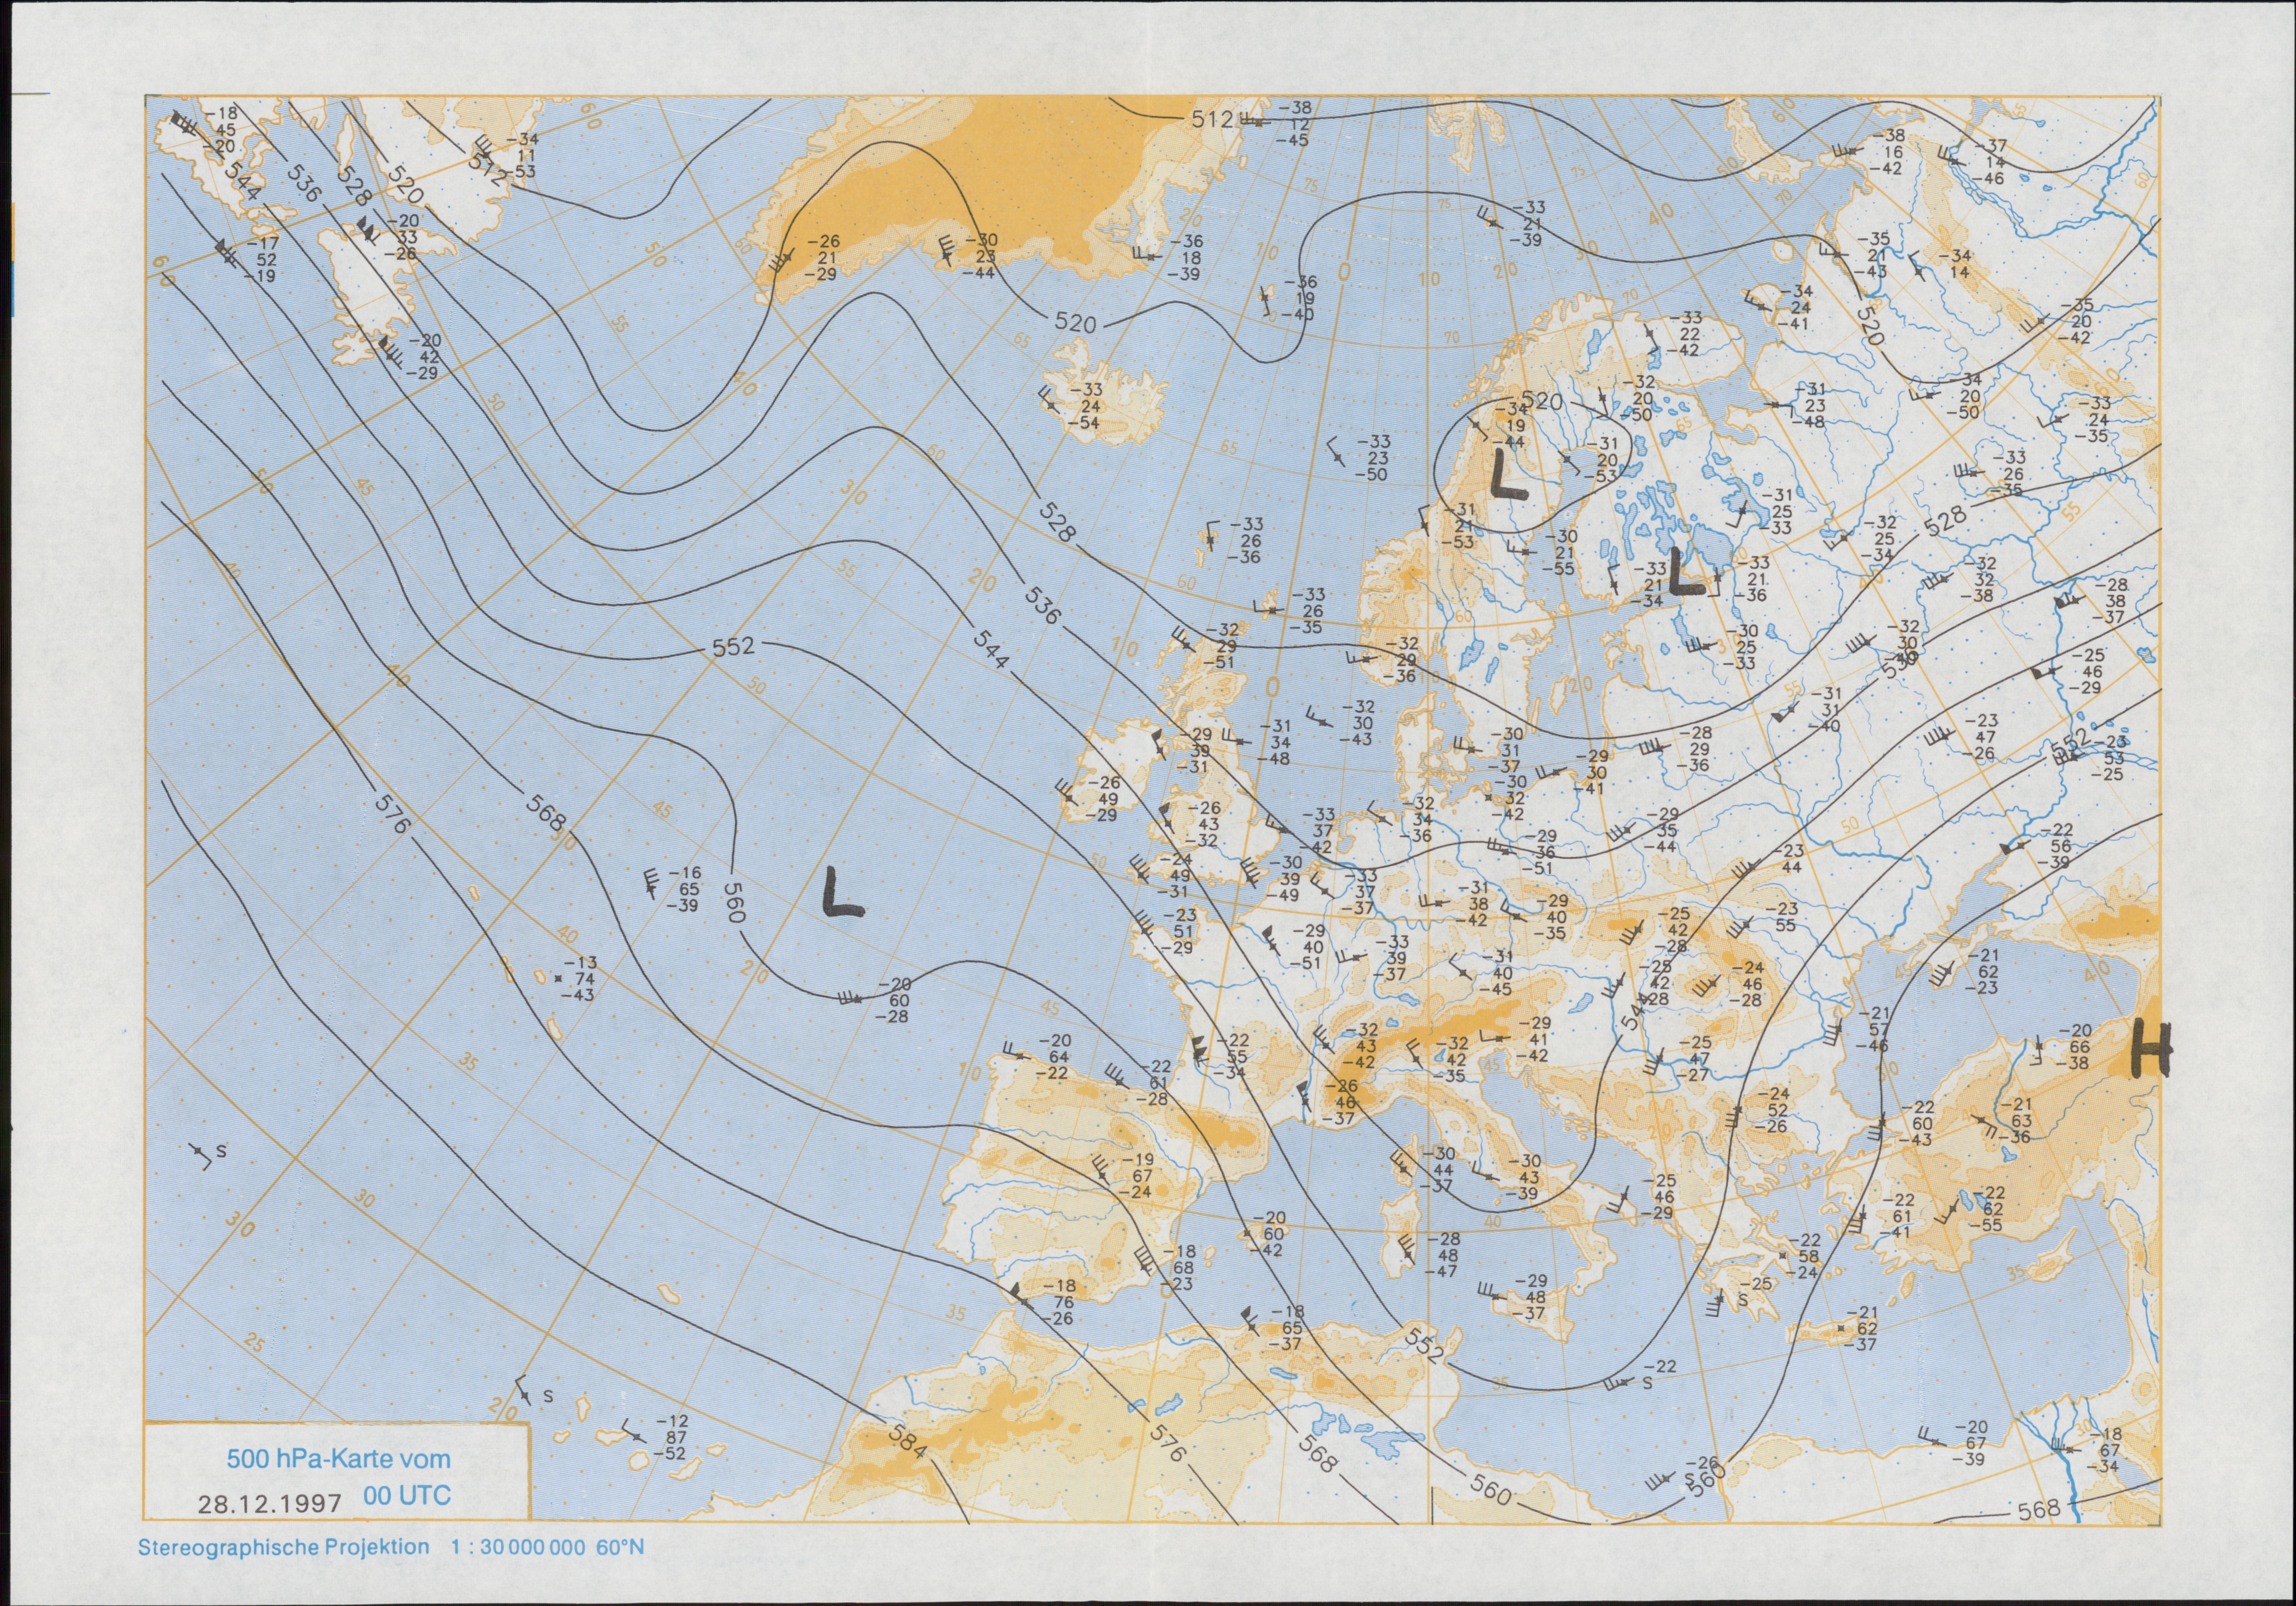2296x1606 pixels.
Task: Click the scale text '1 : 30 000 000 60°N'
Action: point(547,1547)
